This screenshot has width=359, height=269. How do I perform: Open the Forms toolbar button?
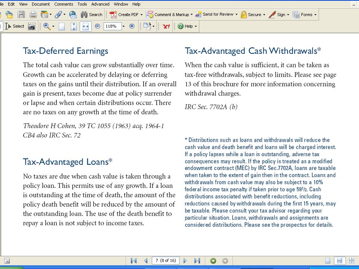point(303,15)
